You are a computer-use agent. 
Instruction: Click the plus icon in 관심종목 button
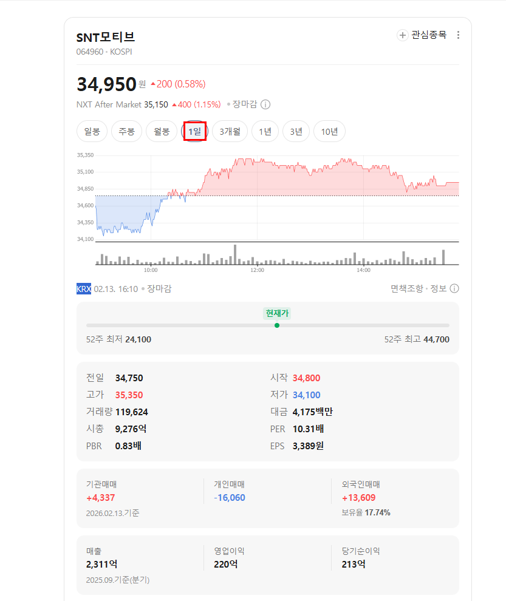(402, 35)
